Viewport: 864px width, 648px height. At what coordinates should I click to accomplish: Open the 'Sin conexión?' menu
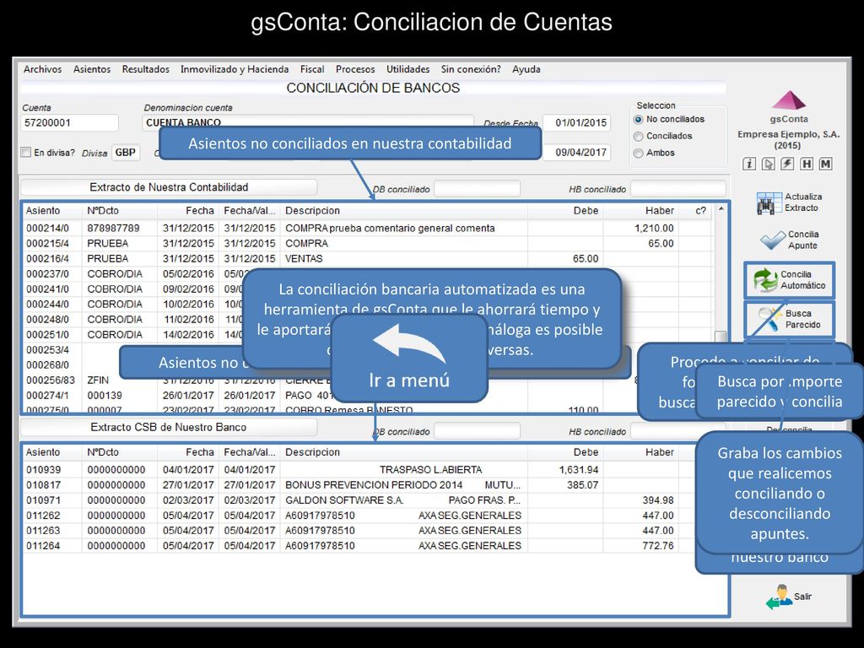(x=471, y=69)
